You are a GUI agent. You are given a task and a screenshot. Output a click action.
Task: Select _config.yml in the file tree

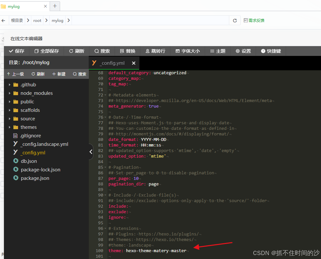coord(33,153)
